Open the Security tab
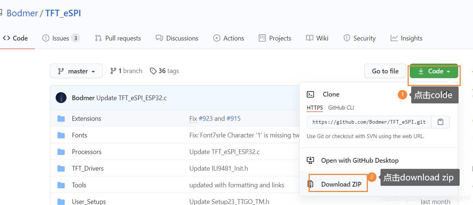Viewport: 473px width, 205px height. pyautogui.click(x=360, y=38)
